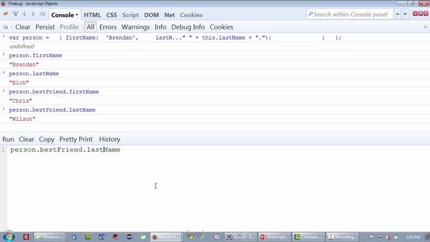
Task: Click the break on errors pause icon
Action: [x=5, y=27]
